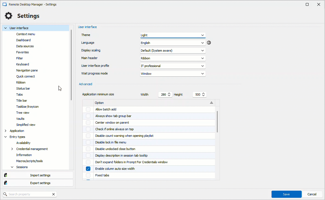Select Navigation pane in the settings tree

27,70
